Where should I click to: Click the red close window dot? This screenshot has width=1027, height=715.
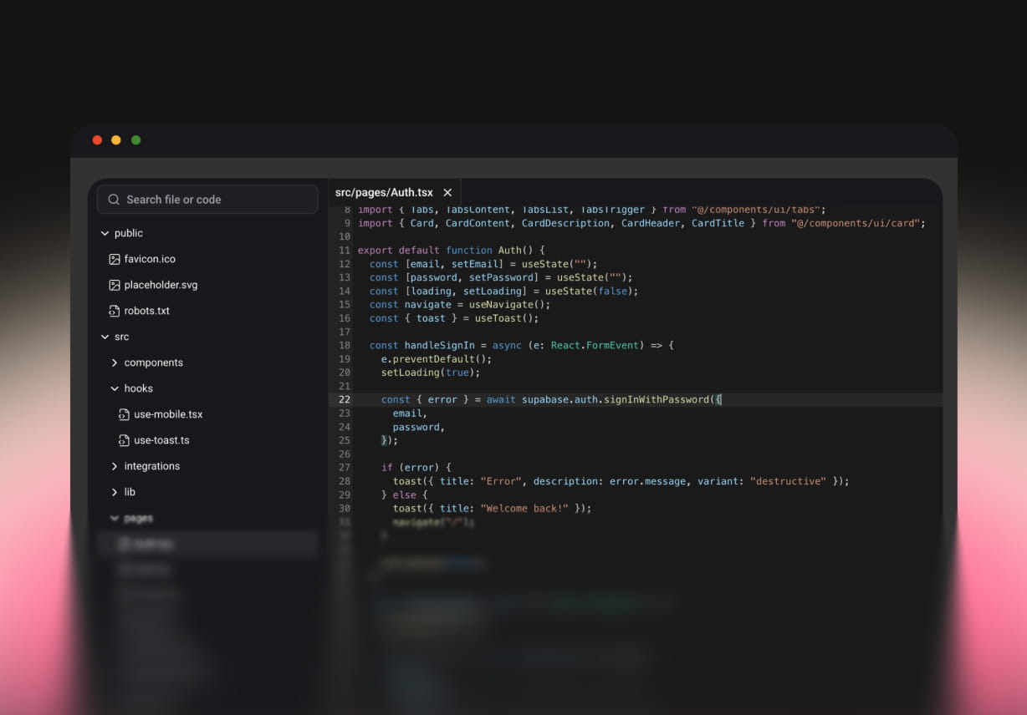(97, 140)
